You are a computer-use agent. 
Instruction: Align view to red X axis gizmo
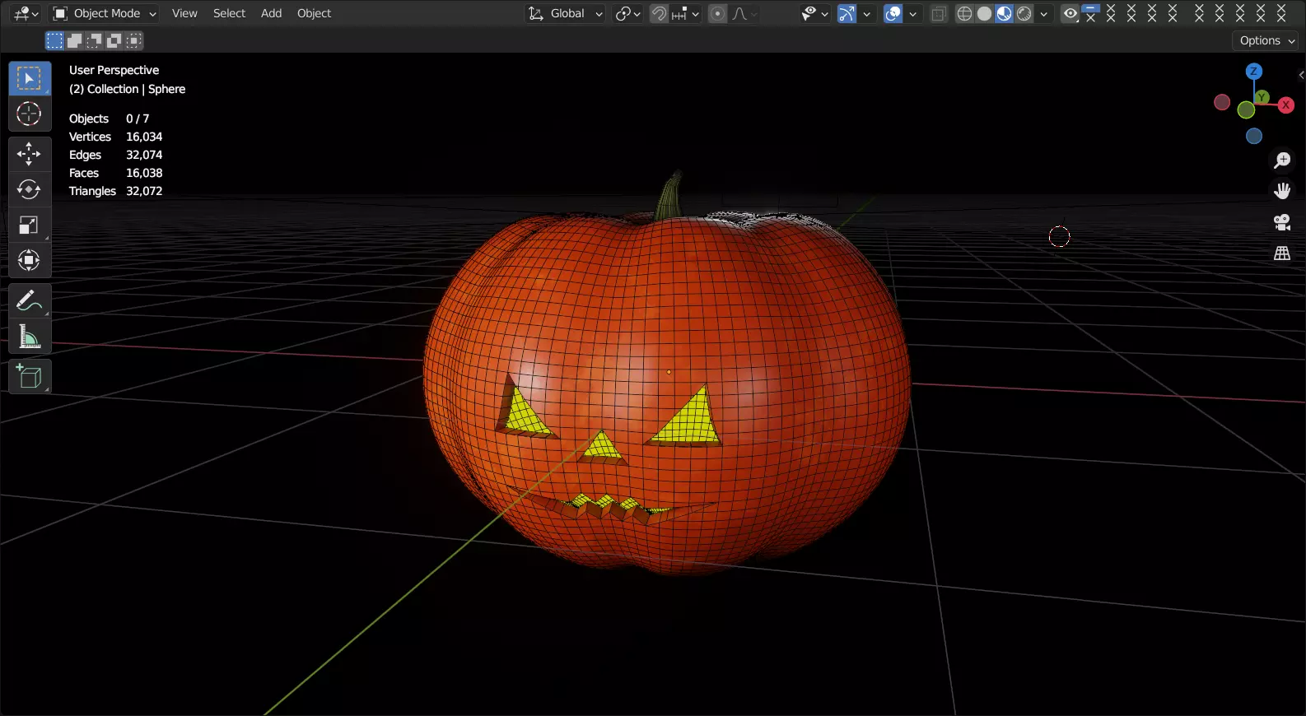(x=1285, y=105)
